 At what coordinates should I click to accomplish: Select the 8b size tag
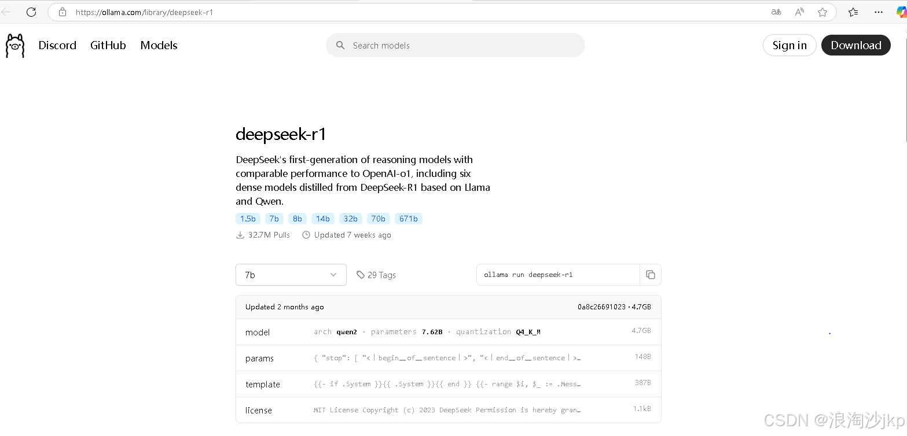(x=298, y=219)
